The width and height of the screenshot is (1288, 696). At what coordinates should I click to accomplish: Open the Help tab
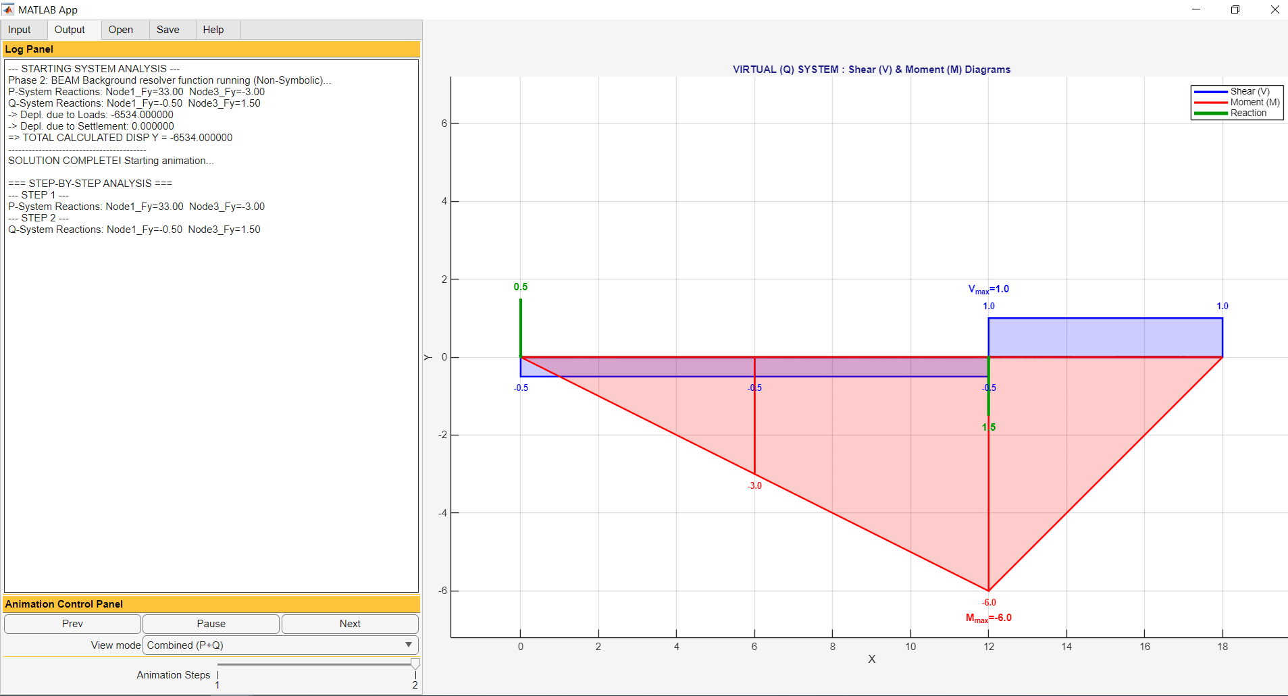pyautogui.click(x=213, y=30)
